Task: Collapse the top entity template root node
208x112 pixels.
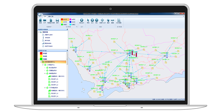Action: pos(39,32)
